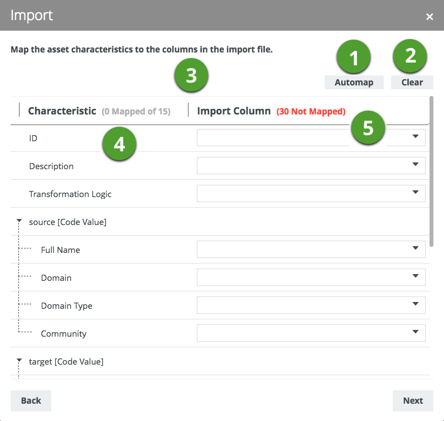444x421 pixels.
Task: Click the Automap button
Action: click(x=354, y=82)
